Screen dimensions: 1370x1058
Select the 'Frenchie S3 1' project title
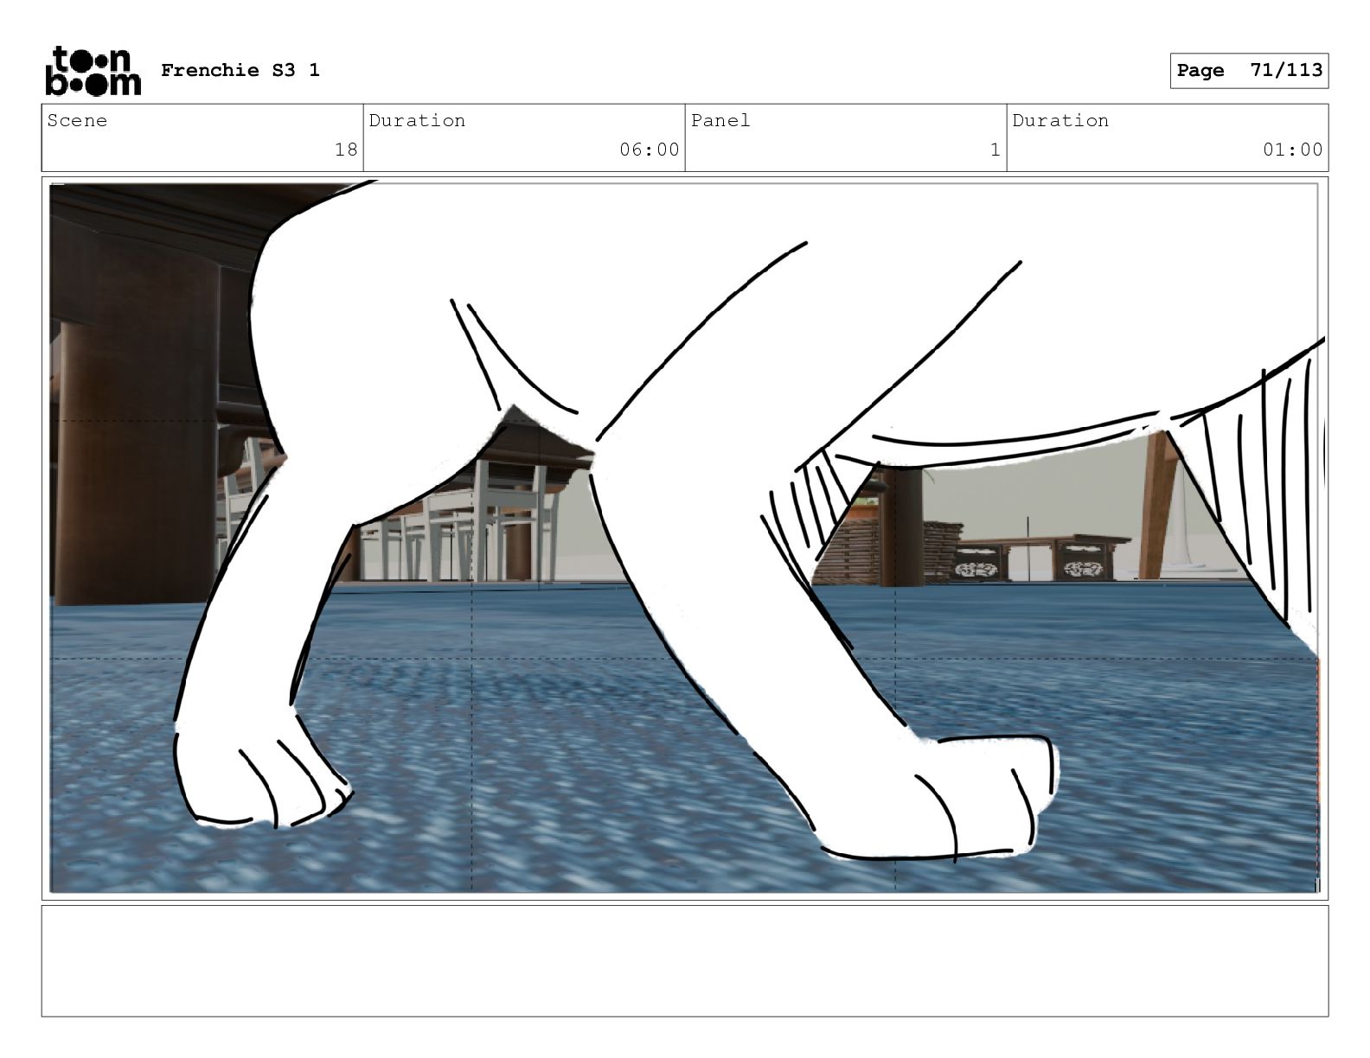tap(240, 70)
